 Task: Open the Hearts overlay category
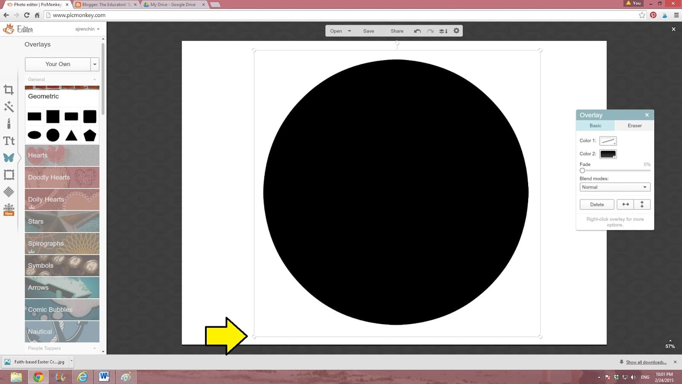point(62,155)
